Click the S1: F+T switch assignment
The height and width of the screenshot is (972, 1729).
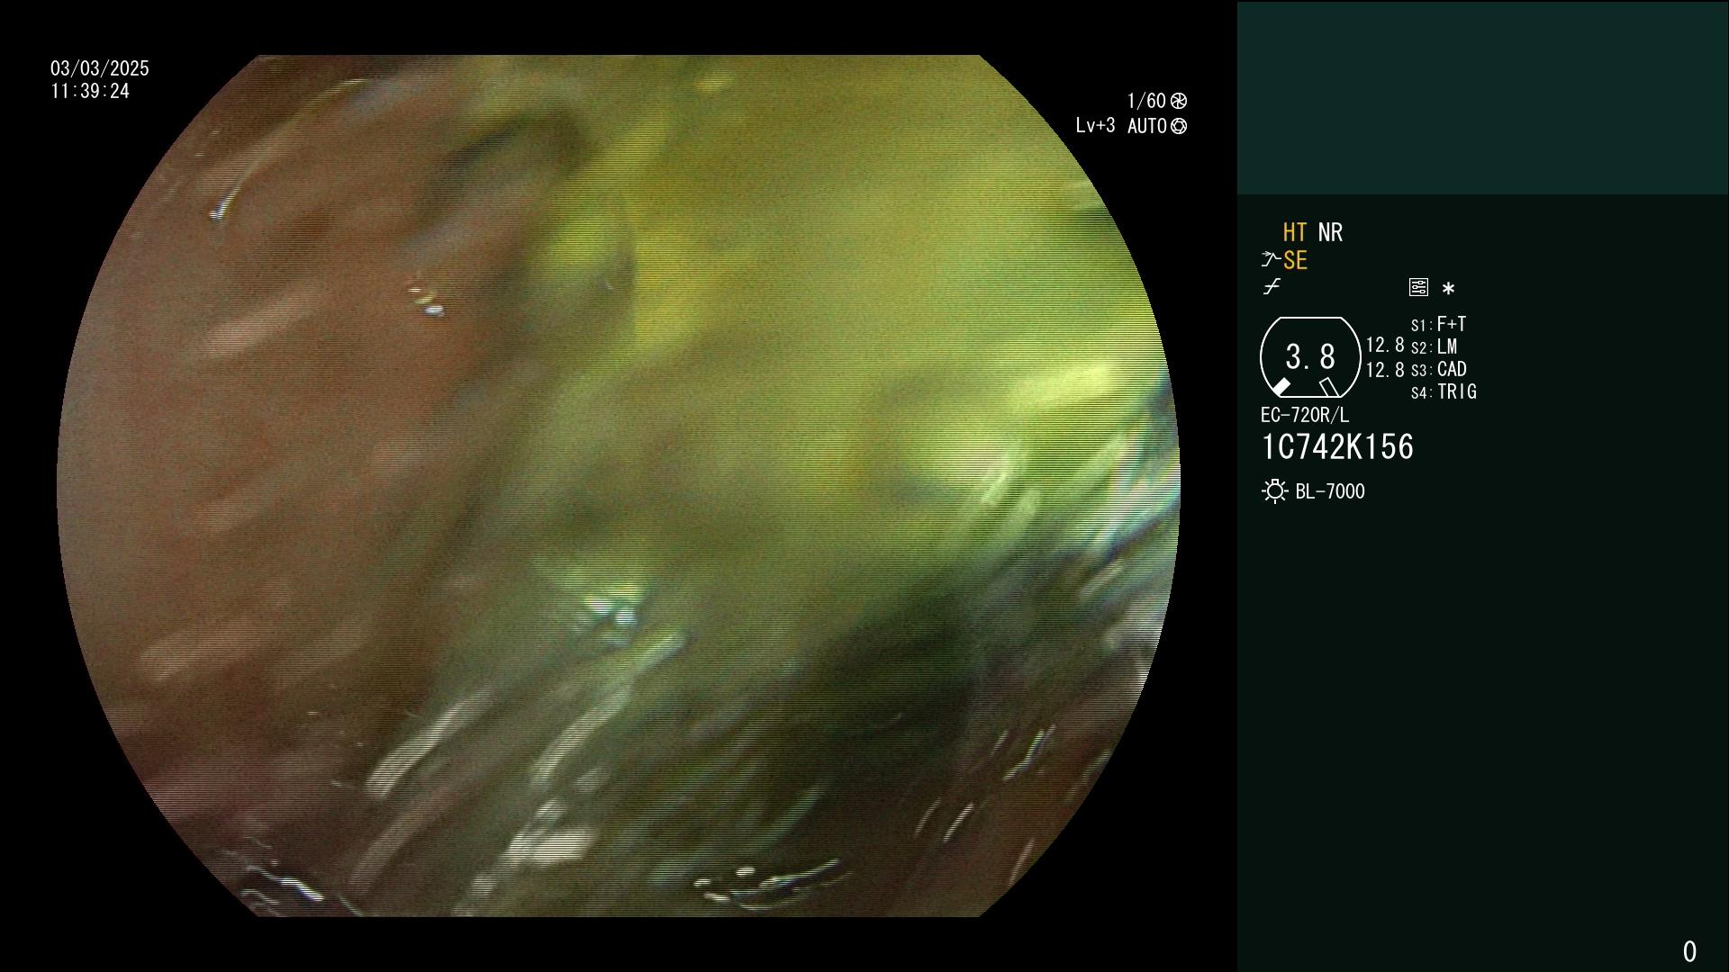click(1439, 324)
